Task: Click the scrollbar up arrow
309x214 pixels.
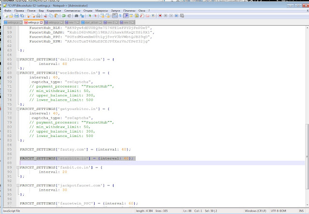Action: coord(307,28)
